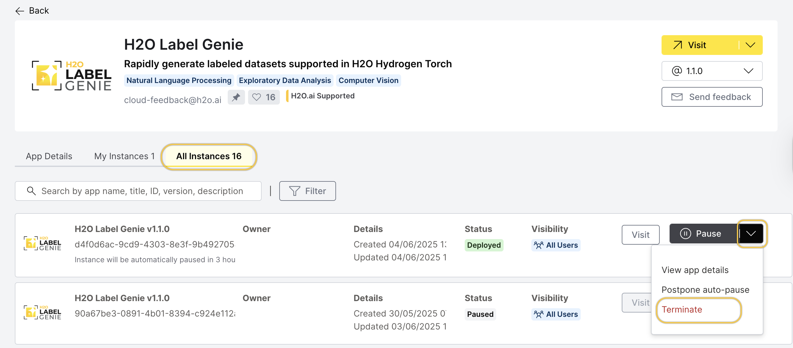Like the app using the heart button
Image resolution: width=793 pixels, height=348 pixels.
click(x=264, y=97)
